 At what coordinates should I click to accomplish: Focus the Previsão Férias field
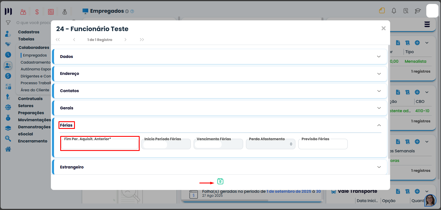(323, 144)
